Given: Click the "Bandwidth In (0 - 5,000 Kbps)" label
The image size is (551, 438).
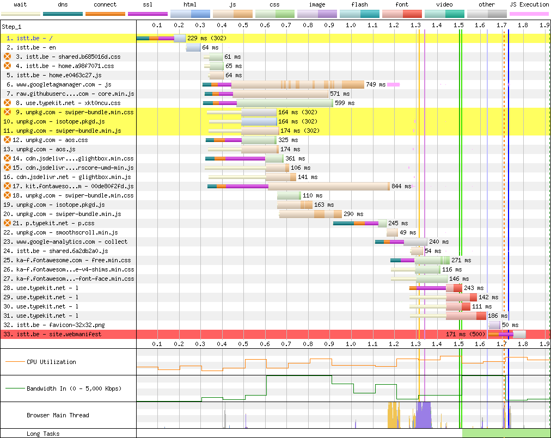Looking at the screenshot, I should click(x=74, y=388).
